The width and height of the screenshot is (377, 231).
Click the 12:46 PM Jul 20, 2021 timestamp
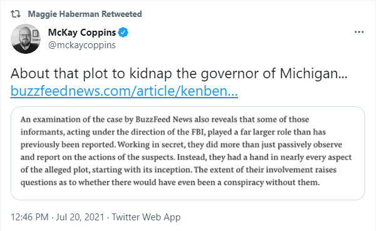tap(58, 217)
